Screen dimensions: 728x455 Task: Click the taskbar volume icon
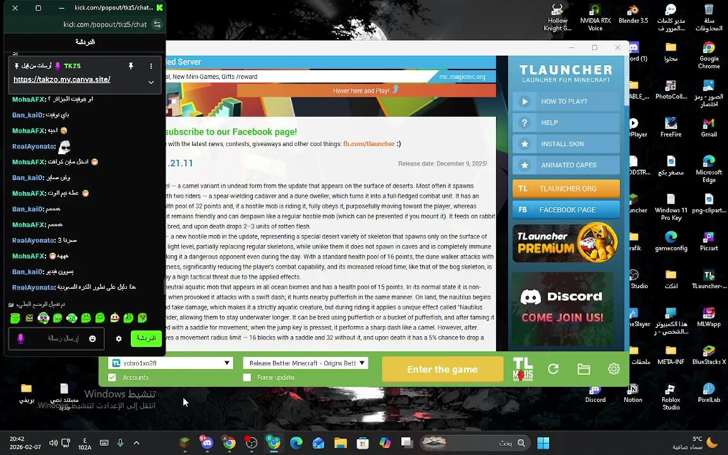(53, 442)
